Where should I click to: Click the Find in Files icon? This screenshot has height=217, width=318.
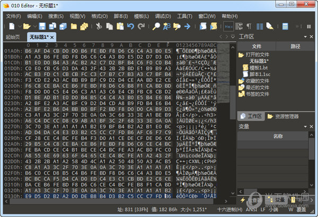coord(177,26)
